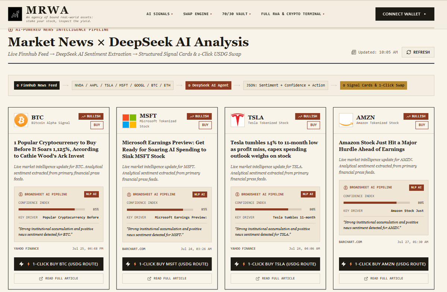Click headline "Amazon Stock Just Hit a Major Hurdle"

click(378, 146)
